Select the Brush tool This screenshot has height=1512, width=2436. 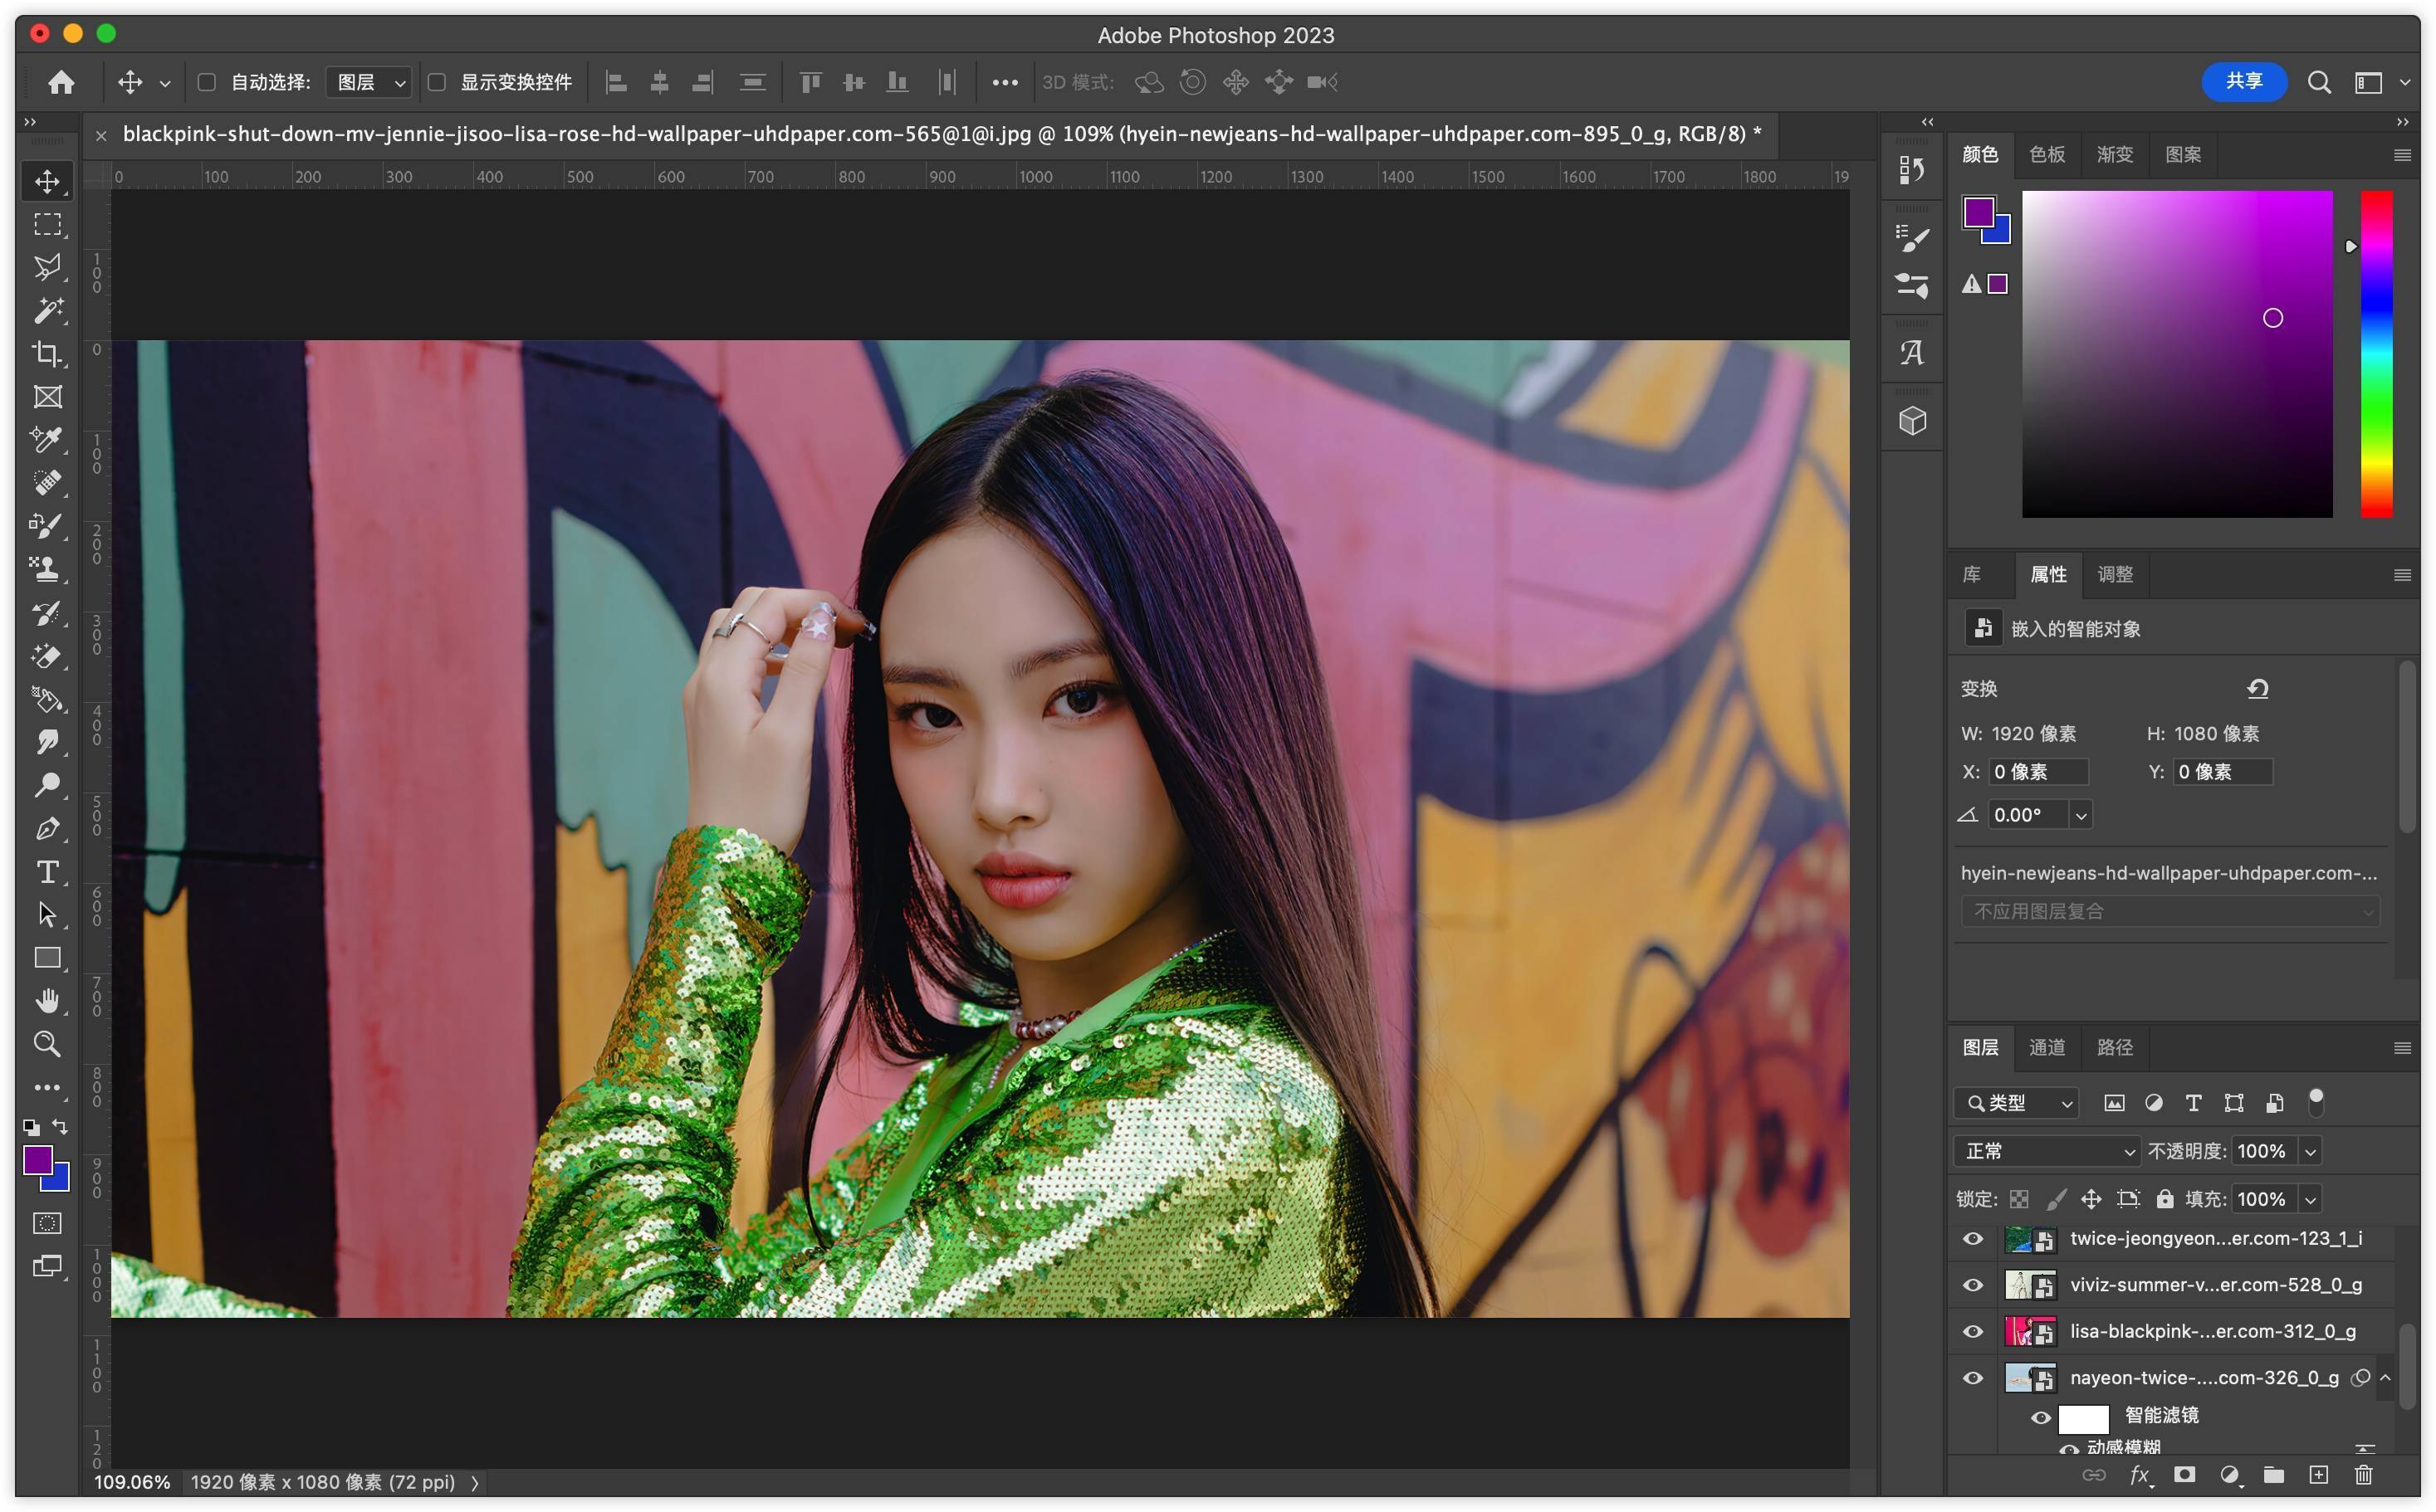point(47,525)
